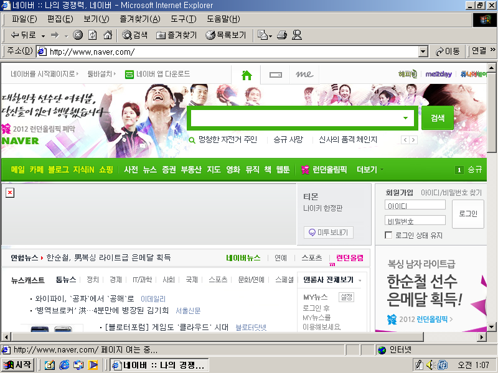This screenshot has width=498, height=373.
Task: Open the Back button history dropdown arrow
Action: click(x=43, y=36)
